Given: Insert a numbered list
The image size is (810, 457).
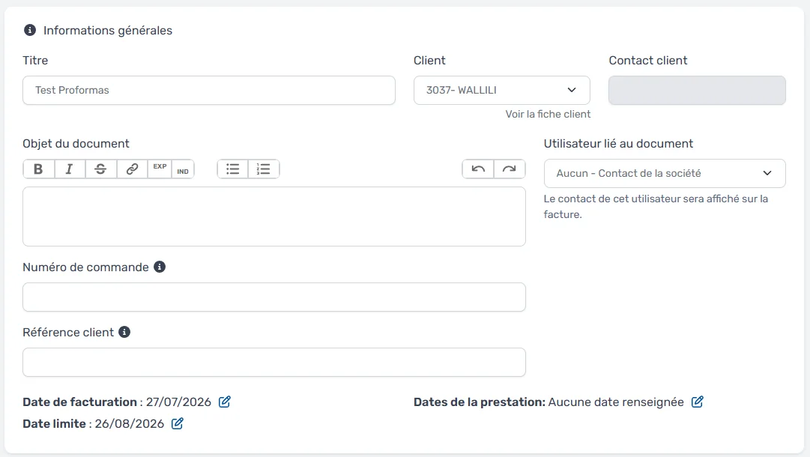Looking at the screenshot, I should [264, 169].
